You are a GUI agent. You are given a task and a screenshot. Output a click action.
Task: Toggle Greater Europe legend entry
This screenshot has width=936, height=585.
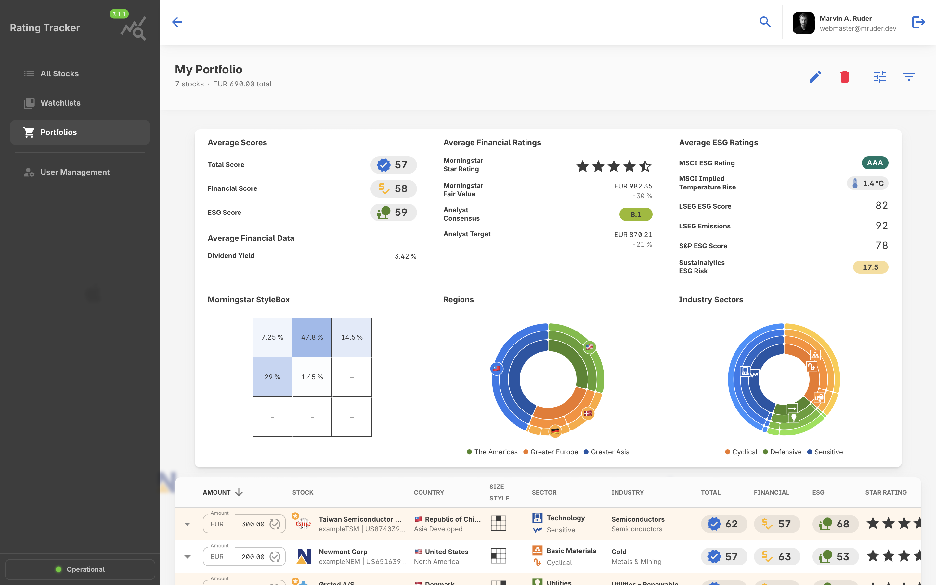(x=550, y=452)
